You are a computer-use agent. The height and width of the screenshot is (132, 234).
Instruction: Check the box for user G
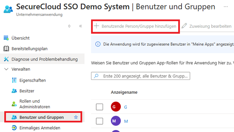click(99, 107)
